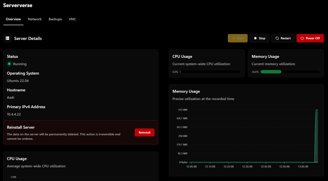
Task: Click the Server Details heading
Action: (28, 39)
